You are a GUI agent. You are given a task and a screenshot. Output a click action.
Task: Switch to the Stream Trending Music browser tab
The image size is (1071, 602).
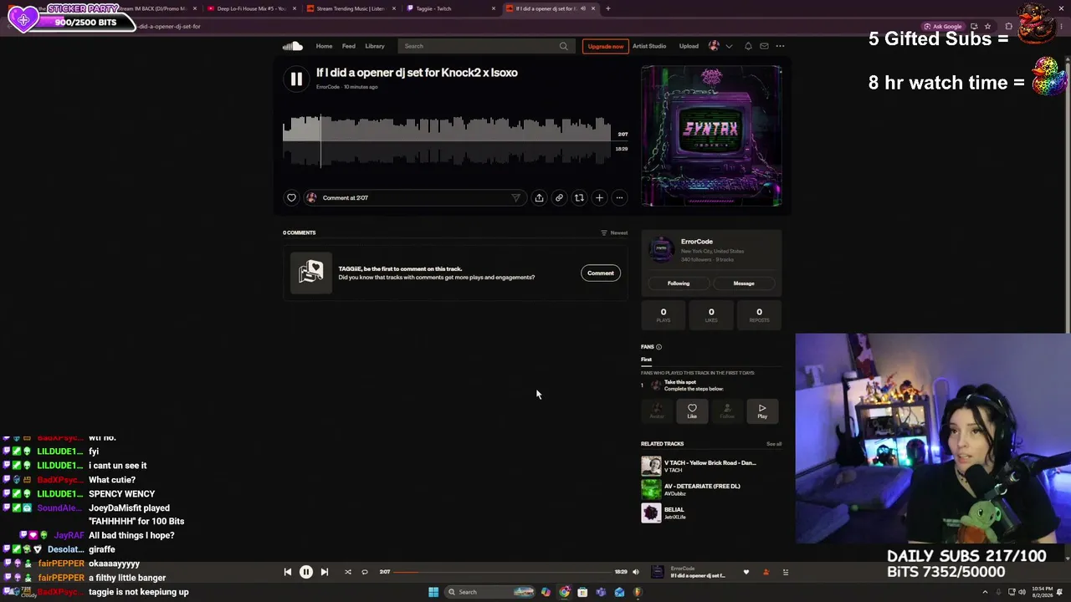tap(351, 8)
